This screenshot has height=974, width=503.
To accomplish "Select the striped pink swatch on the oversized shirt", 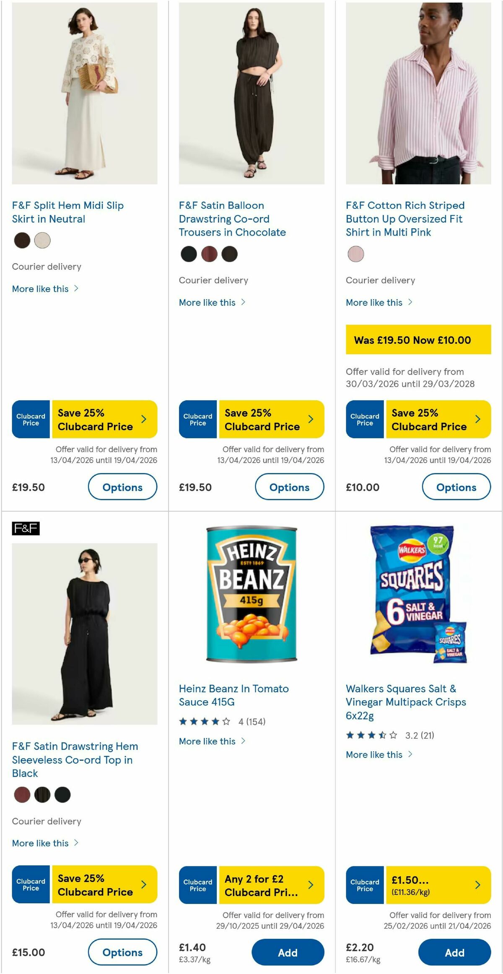I will click(355, 254).
